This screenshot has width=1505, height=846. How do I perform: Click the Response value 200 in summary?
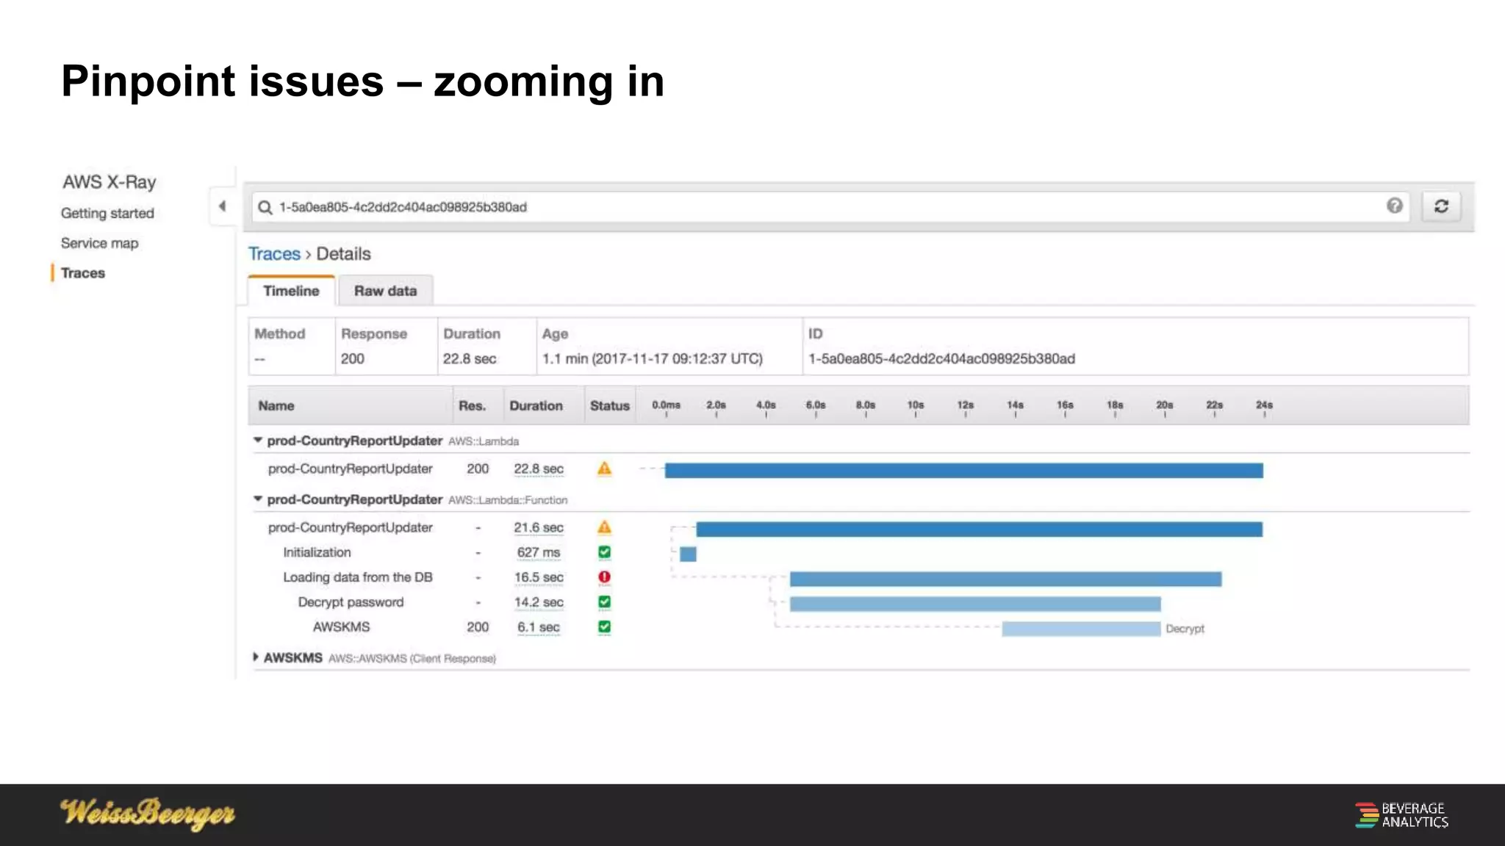click(x=352, y=358)
